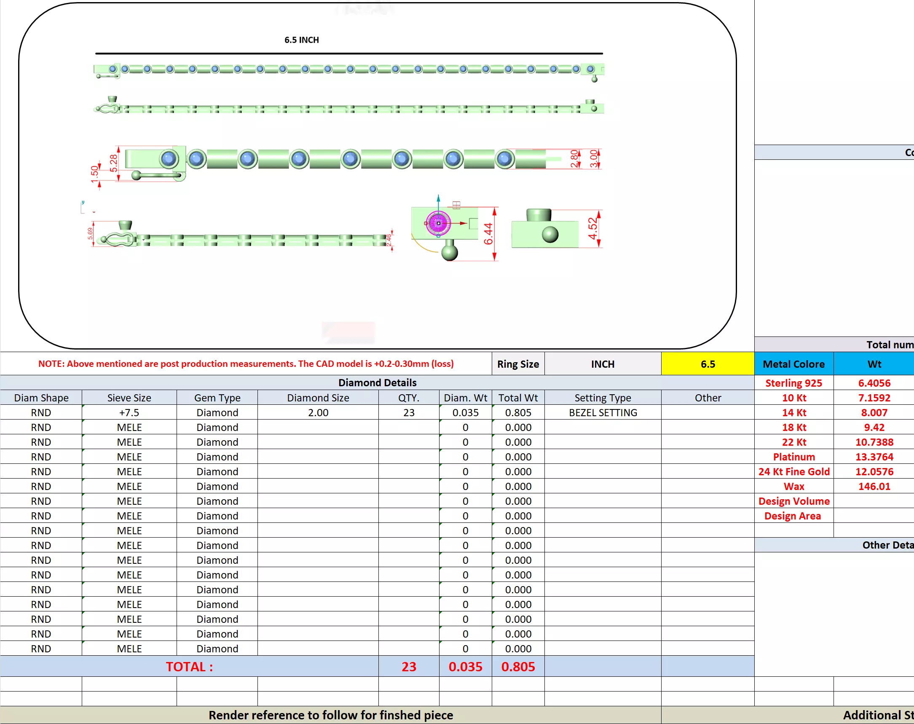Click the Sieve Size column header

(x=129, y=398)
